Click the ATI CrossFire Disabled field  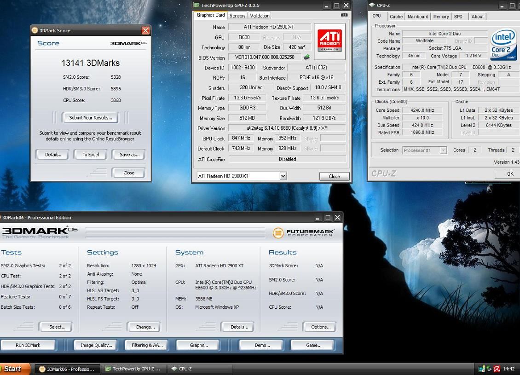click(287, 159)
